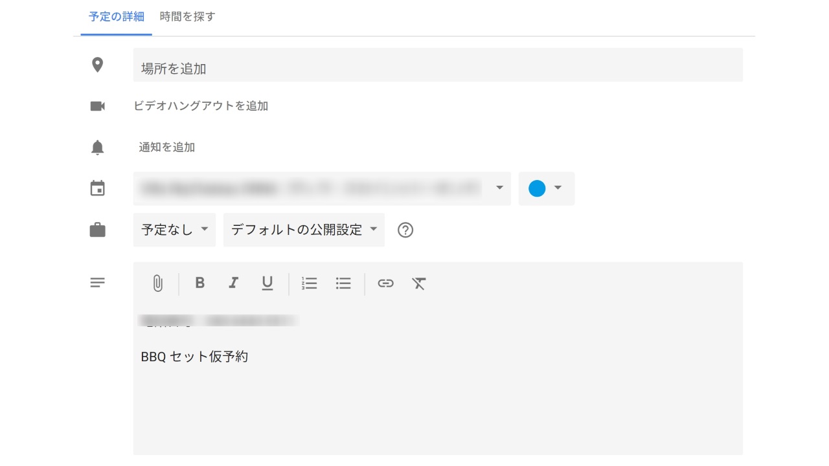Open the 予定なし availability dropdown
Image resolution: width=829 pixels, height=466 pixels.
pos(174,230)
